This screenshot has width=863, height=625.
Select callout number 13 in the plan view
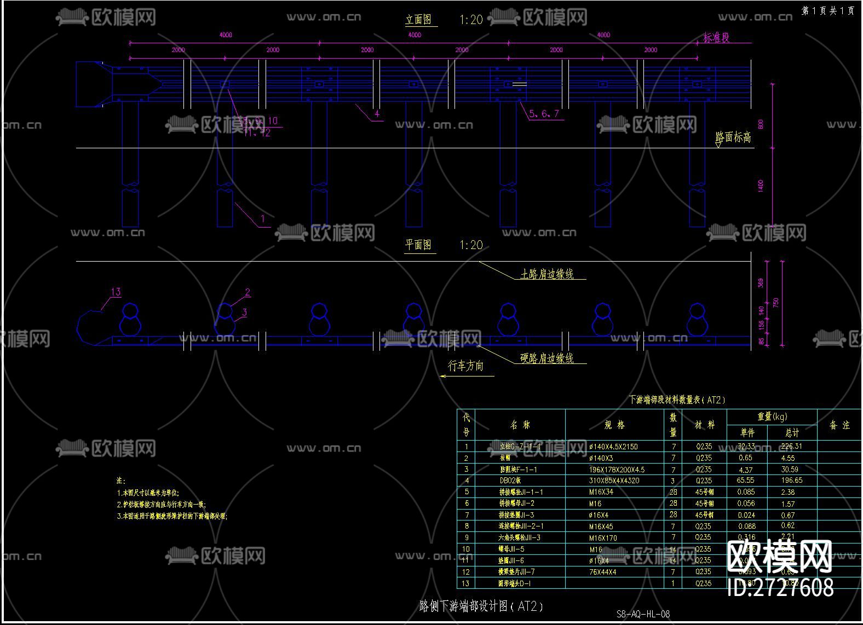(116, 292)
